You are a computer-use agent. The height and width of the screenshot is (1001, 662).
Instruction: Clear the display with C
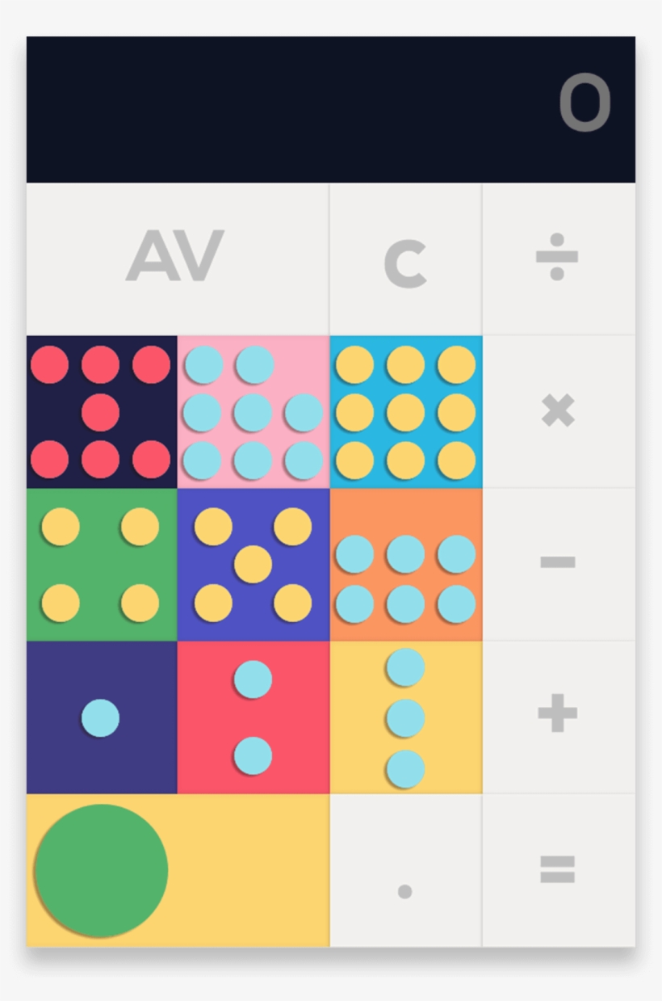[x=405, y=260]
